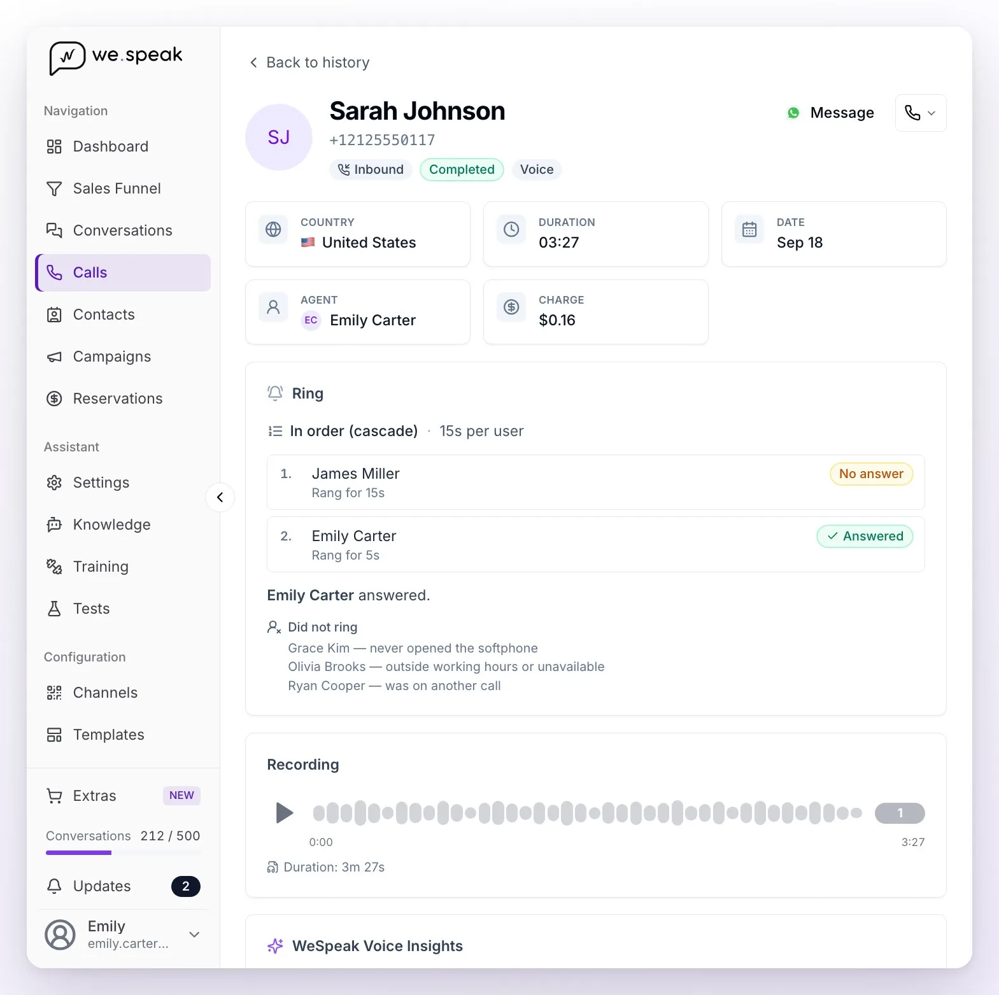The width and height of the screenshot is (999, 995).
Task: Expand the Emily account menu chevron
Action: coord(195,935)
